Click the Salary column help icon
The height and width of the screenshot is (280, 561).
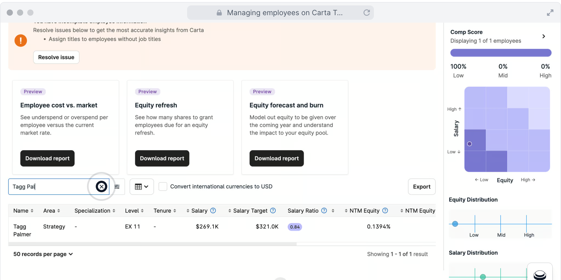(x=213, y=211)
